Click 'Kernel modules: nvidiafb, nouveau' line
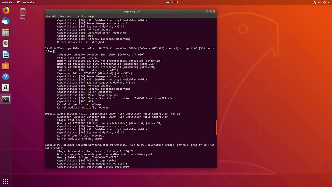Image resolution: width=332 pixels, height=187 pixels. (x=83, y=108)
